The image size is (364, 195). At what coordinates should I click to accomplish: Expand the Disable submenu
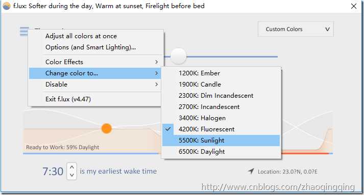pyautogui.click(x=95, y=85)
